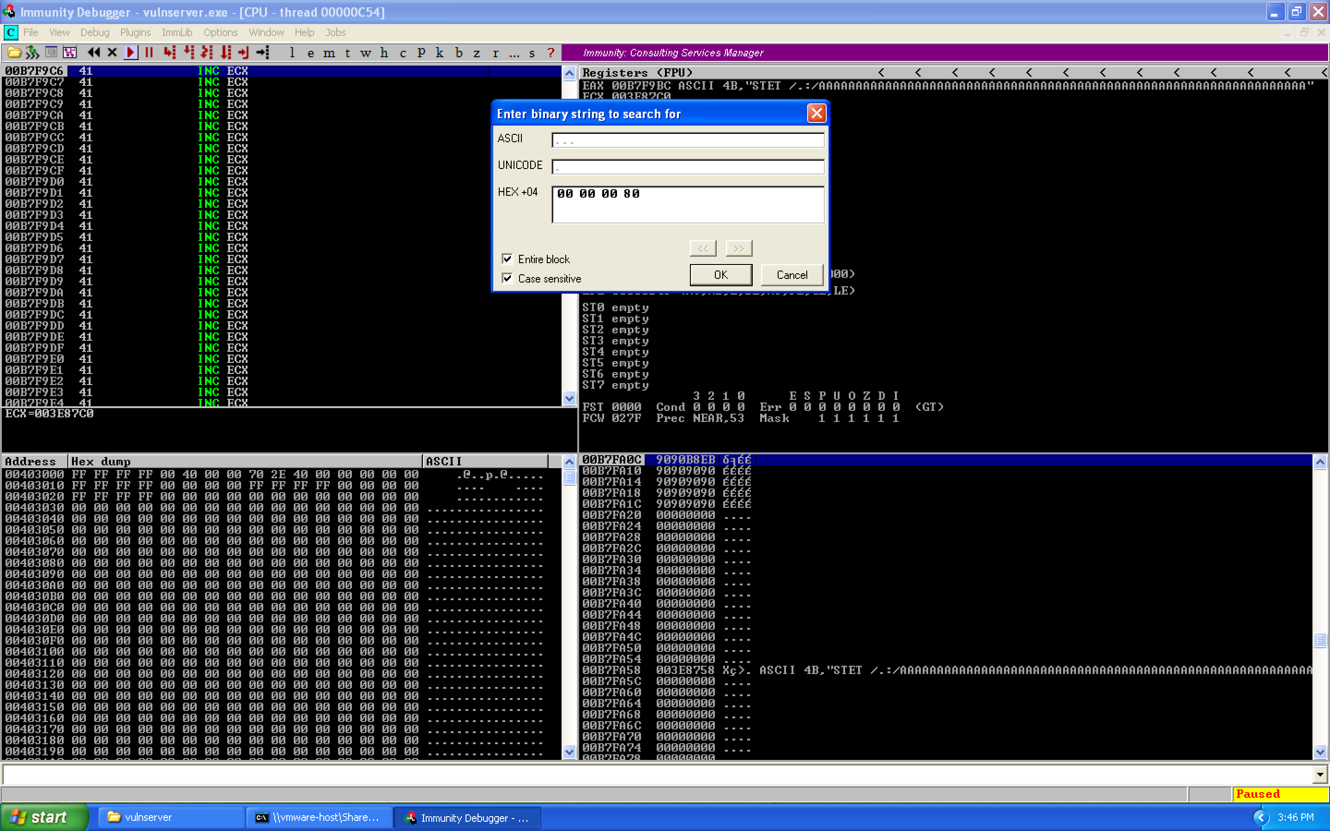This screenshot has height=831, width=1330.
Task: Open the Log window with the 'l' icon
Action: pyautogui.click(x=292, y=53)
